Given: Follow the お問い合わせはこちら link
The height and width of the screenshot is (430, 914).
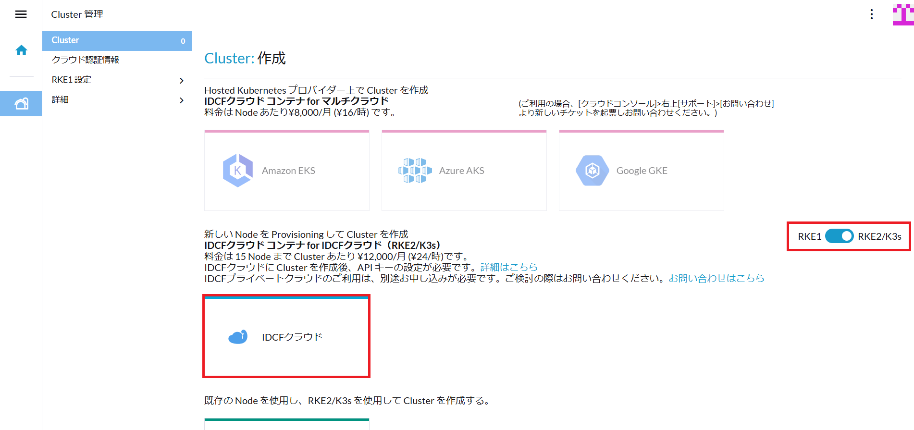Looking at the screenshot, I should coord(716,278).
